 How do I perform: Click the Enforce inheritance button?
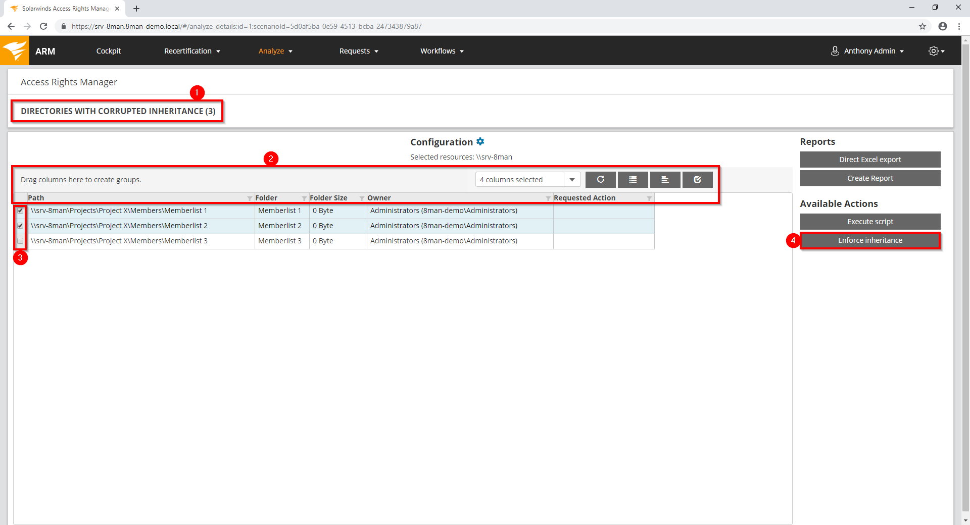click(x=870, y=240)
